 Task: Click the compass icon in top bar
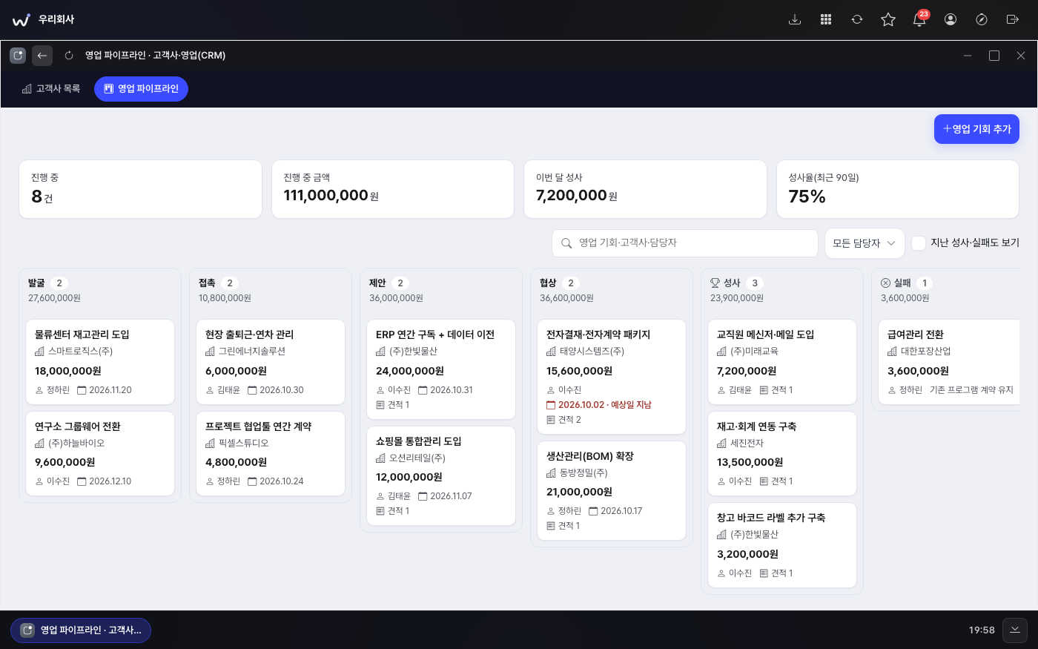coord(982,20)
